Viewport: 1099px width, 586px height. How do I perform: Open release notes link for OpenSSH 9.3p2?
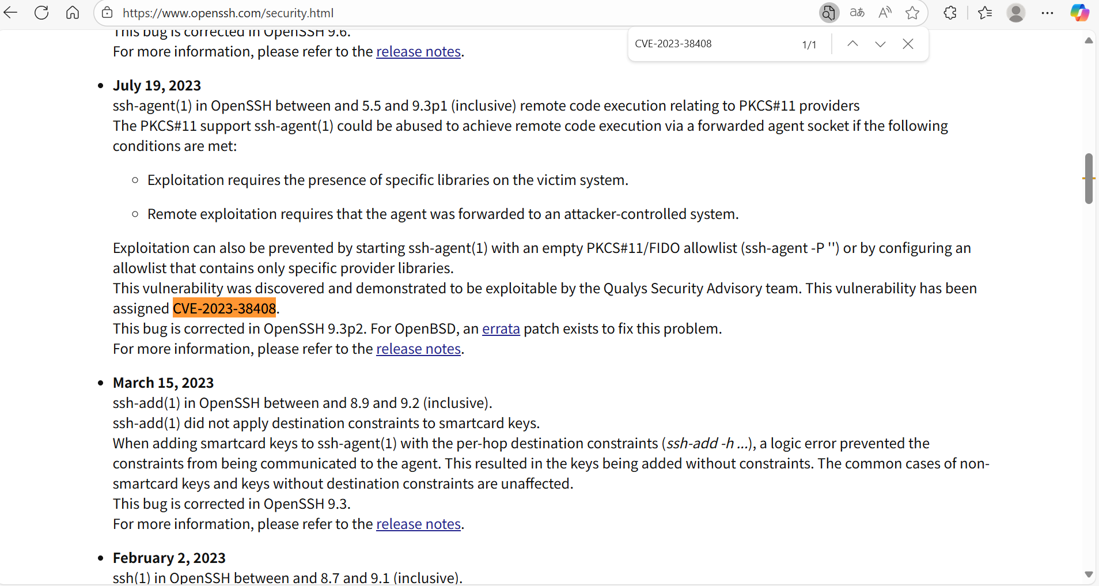(x=418, y=349)
